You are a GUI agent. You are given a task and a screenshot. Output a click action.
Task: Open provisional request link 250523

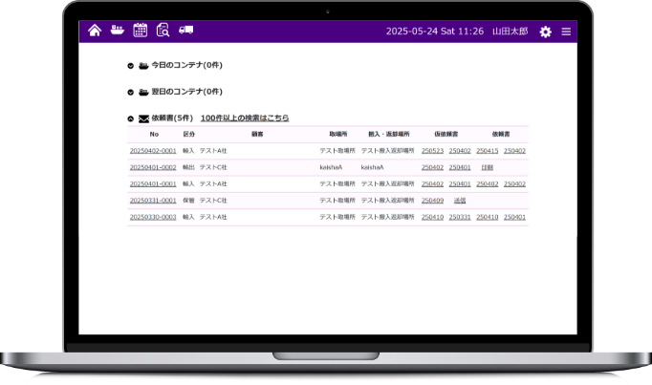click(432, 151)
